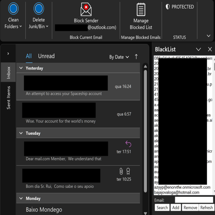The height and width of the screenshot is (215, 215).
Task: Click the Delete Junk/Bin circle icon
Action: pos(39,9)
